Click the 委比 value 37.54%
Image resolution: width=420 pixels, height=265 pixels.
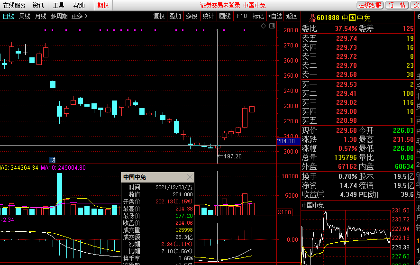346,28
